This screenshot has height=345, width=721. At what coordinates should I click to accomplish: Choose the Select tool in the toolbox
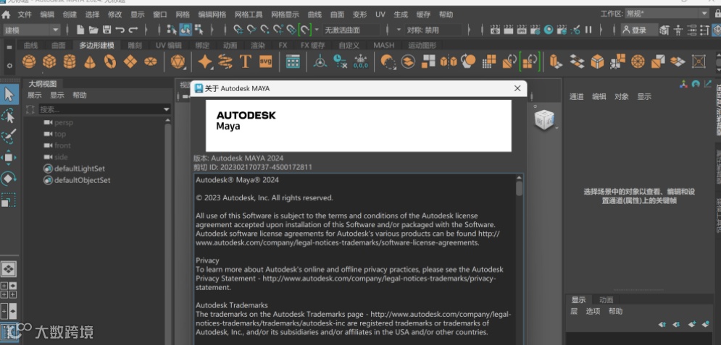(x=9, y=95)
